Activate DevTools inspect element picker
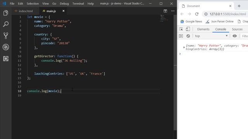248x139 pixels. click(x=181, y=29)
